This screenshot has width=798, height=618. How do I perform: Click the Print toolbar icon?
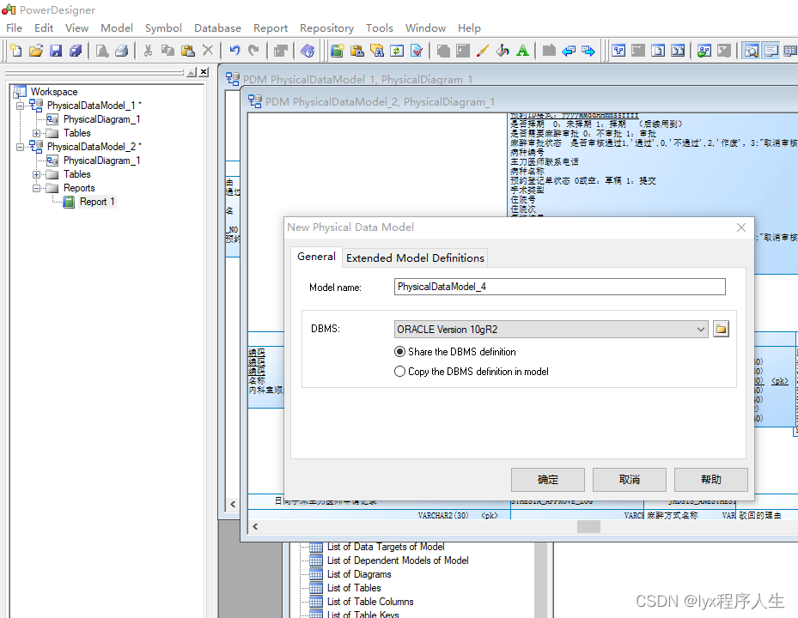pyautogui.click(x=122, y=51)
